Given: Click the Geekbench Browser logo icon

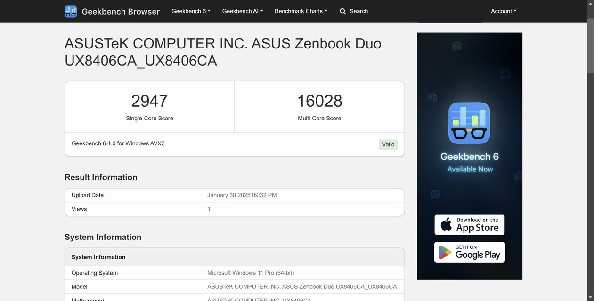Looking at the screenshot, I should 70,11.
